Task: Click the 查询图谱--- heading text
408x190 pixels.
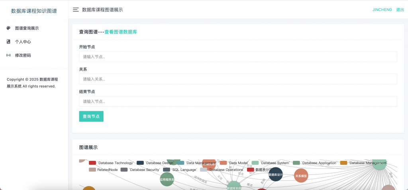Action: 92,32
